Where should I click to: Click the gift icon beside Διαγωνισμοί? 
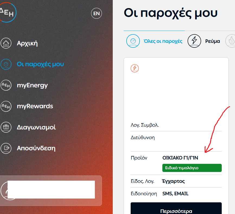pos(6,127)
